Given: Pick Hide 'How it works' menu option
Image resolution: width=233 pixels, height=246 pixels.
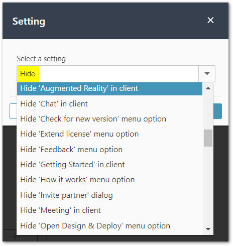Looking at the screenshot, I should pyautogui.click(x=109, y=180).
